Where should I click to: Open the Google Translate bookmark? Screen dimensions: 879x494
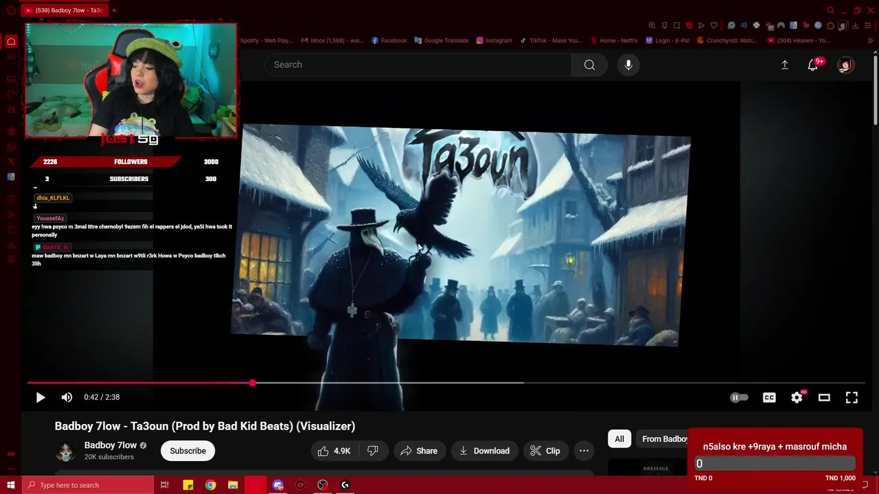[442, 40]
